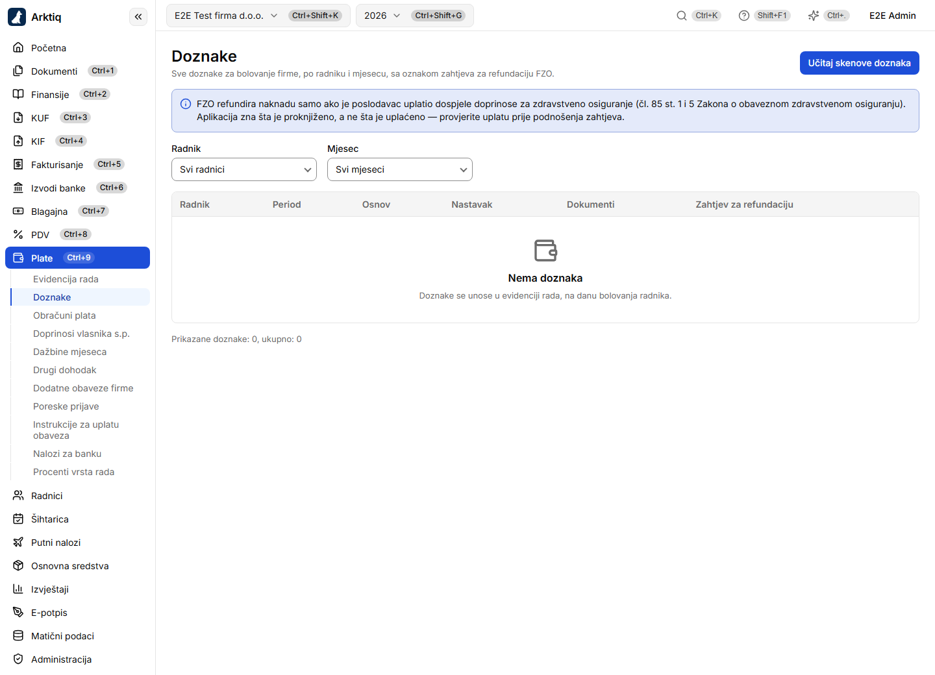Screen dimensions: 935x675
Task: Click the PDV percent icon
Action: [18, 235]
